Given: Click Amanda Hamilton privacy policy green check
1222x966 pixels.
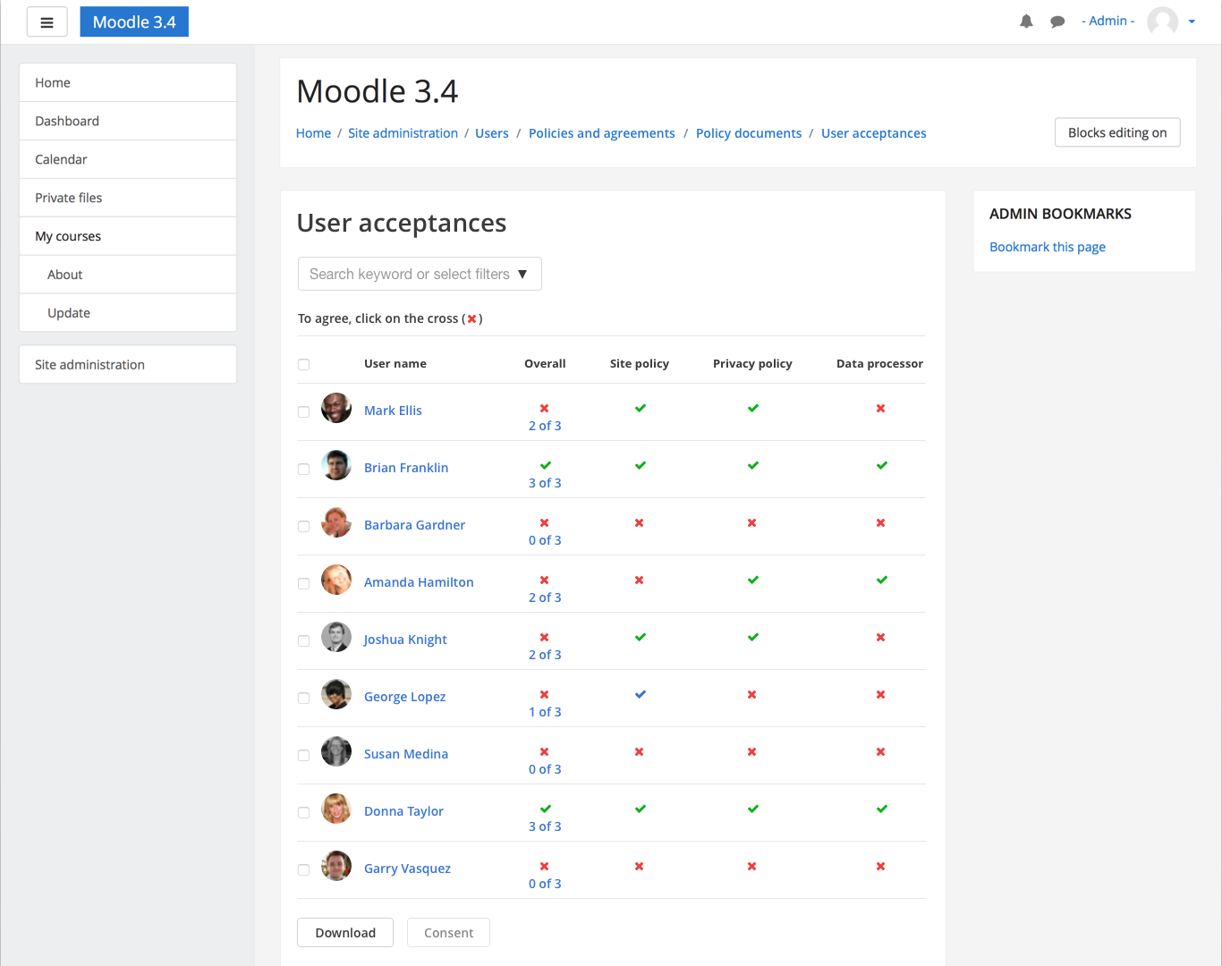Looking at the screenshot, I should [753, 580].
